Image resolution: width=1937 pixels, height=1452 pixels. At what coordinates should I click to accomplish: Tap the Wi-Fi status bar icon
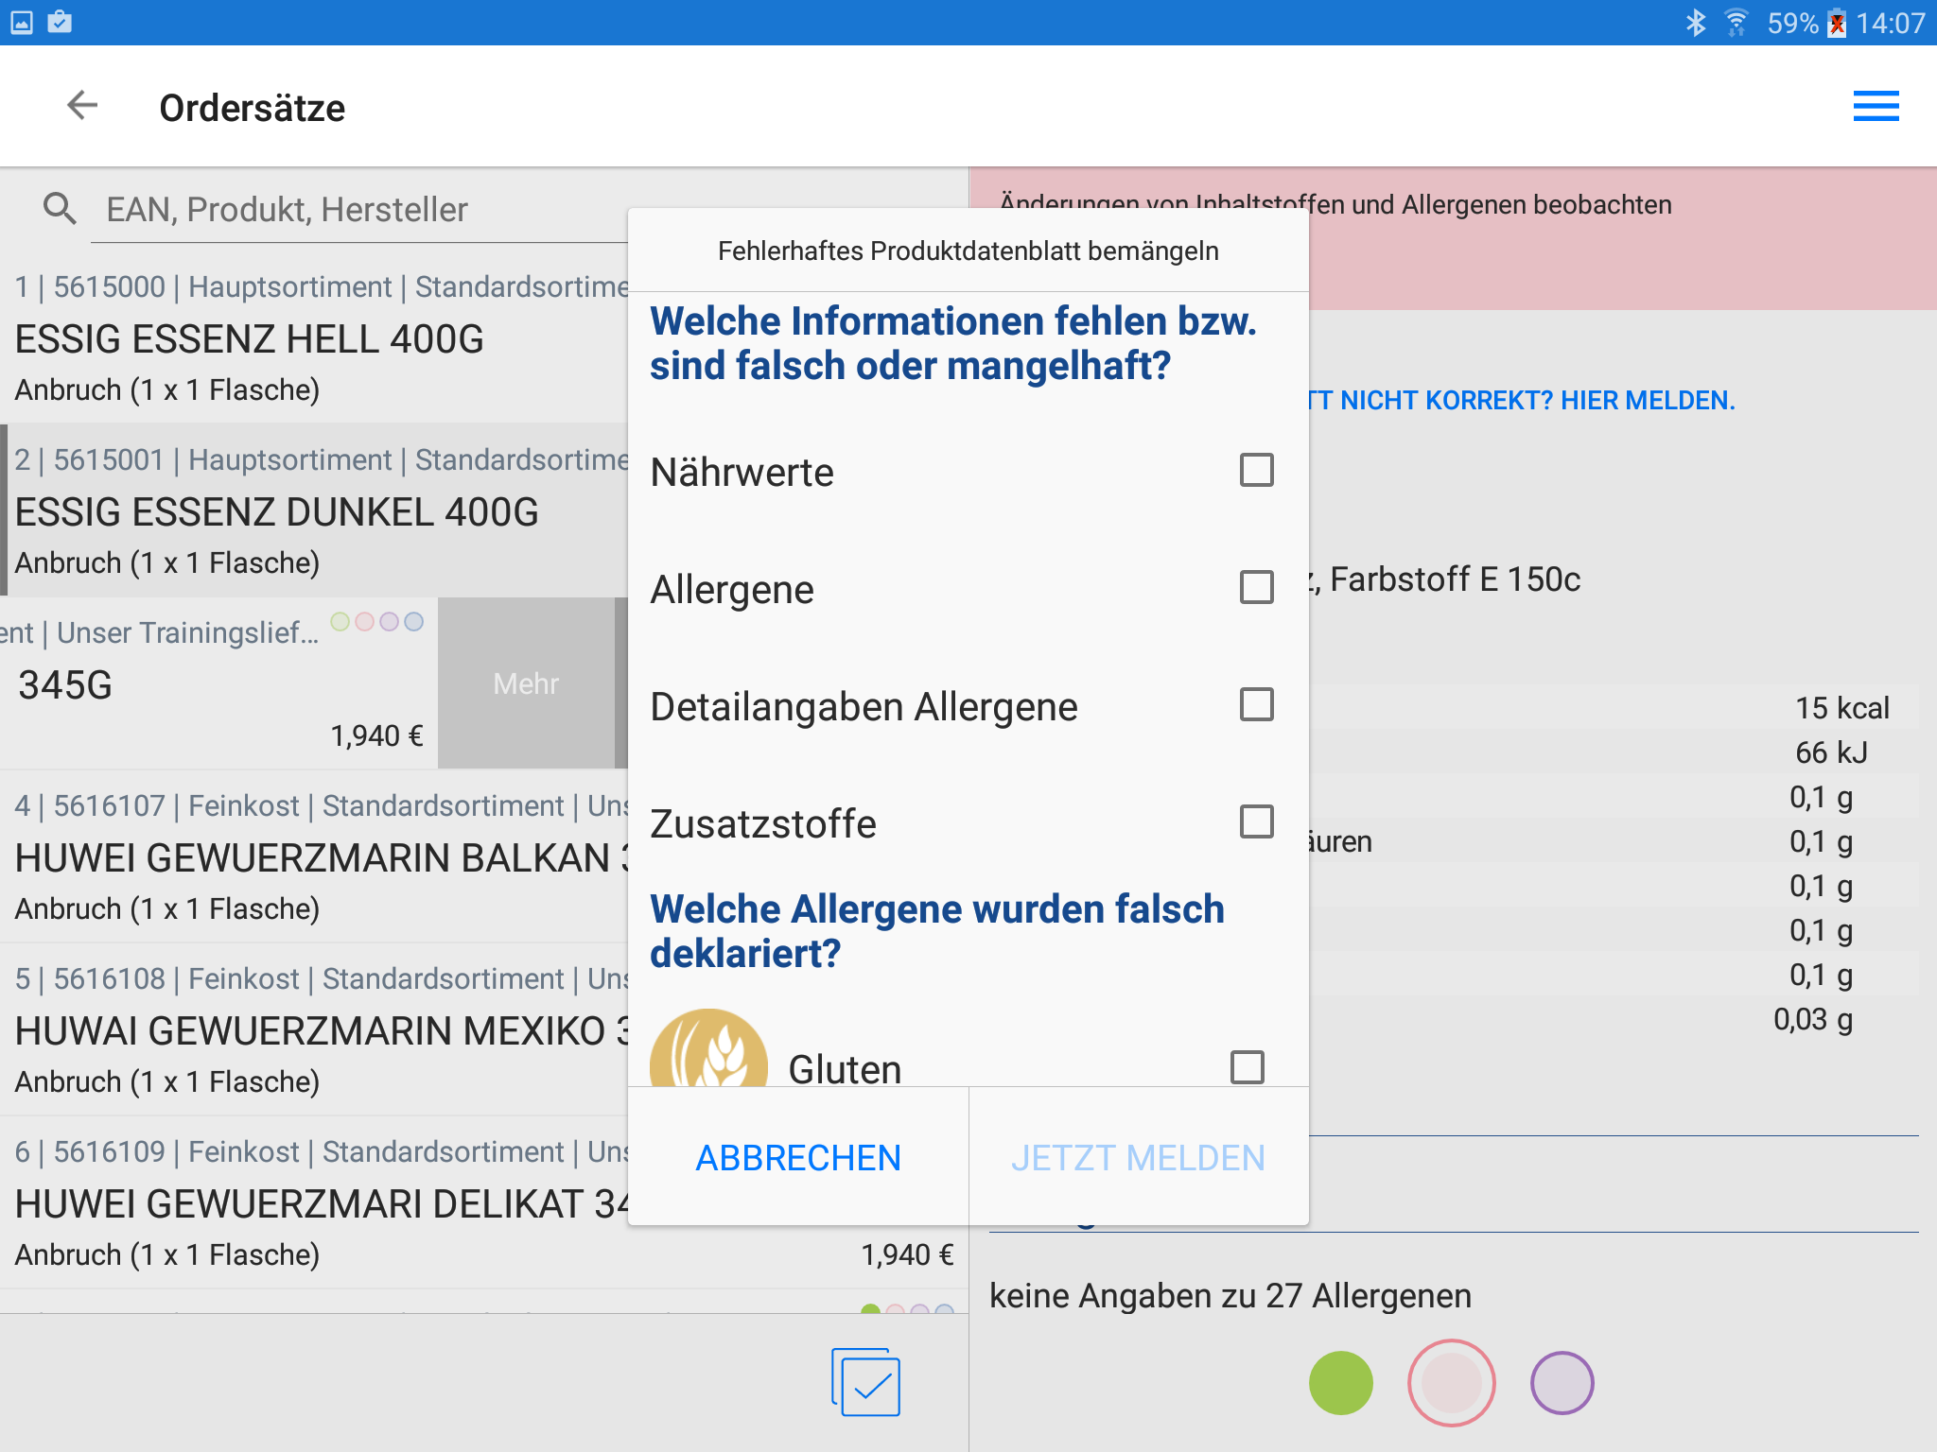point(1736,23)
